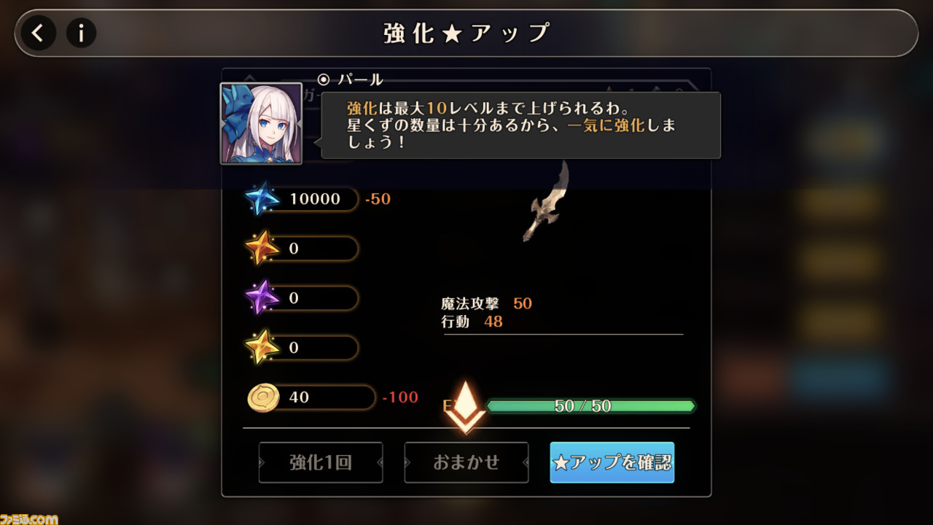Confirm with ★アップを確認 button
The width and height of the screenshot is (933, 525).
point(612,462)
